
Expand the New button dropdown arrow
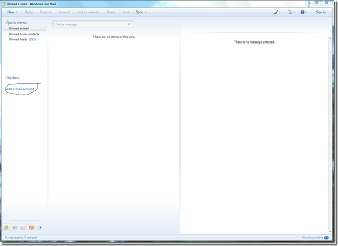(x=17, y=12)
